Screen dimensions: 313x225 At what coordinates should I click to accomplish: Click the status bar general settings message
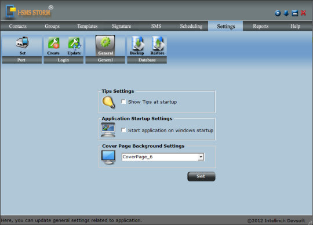(x=71, y=220)
